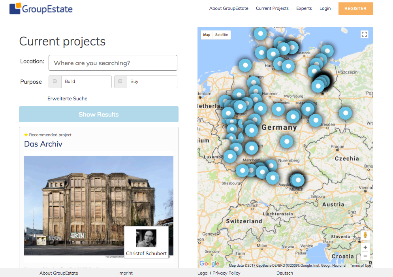Click the Register button
The width and height of the screenshot is (393, 277).
click(355, 8)
